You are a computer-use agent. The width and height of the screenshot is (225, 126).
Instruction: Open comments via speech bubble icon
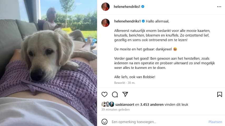coord(115,94)
